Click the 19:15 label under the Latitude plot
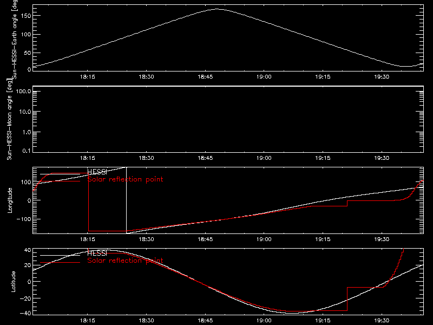This screenshot has width=433, height=325. (x=323, y=320)
